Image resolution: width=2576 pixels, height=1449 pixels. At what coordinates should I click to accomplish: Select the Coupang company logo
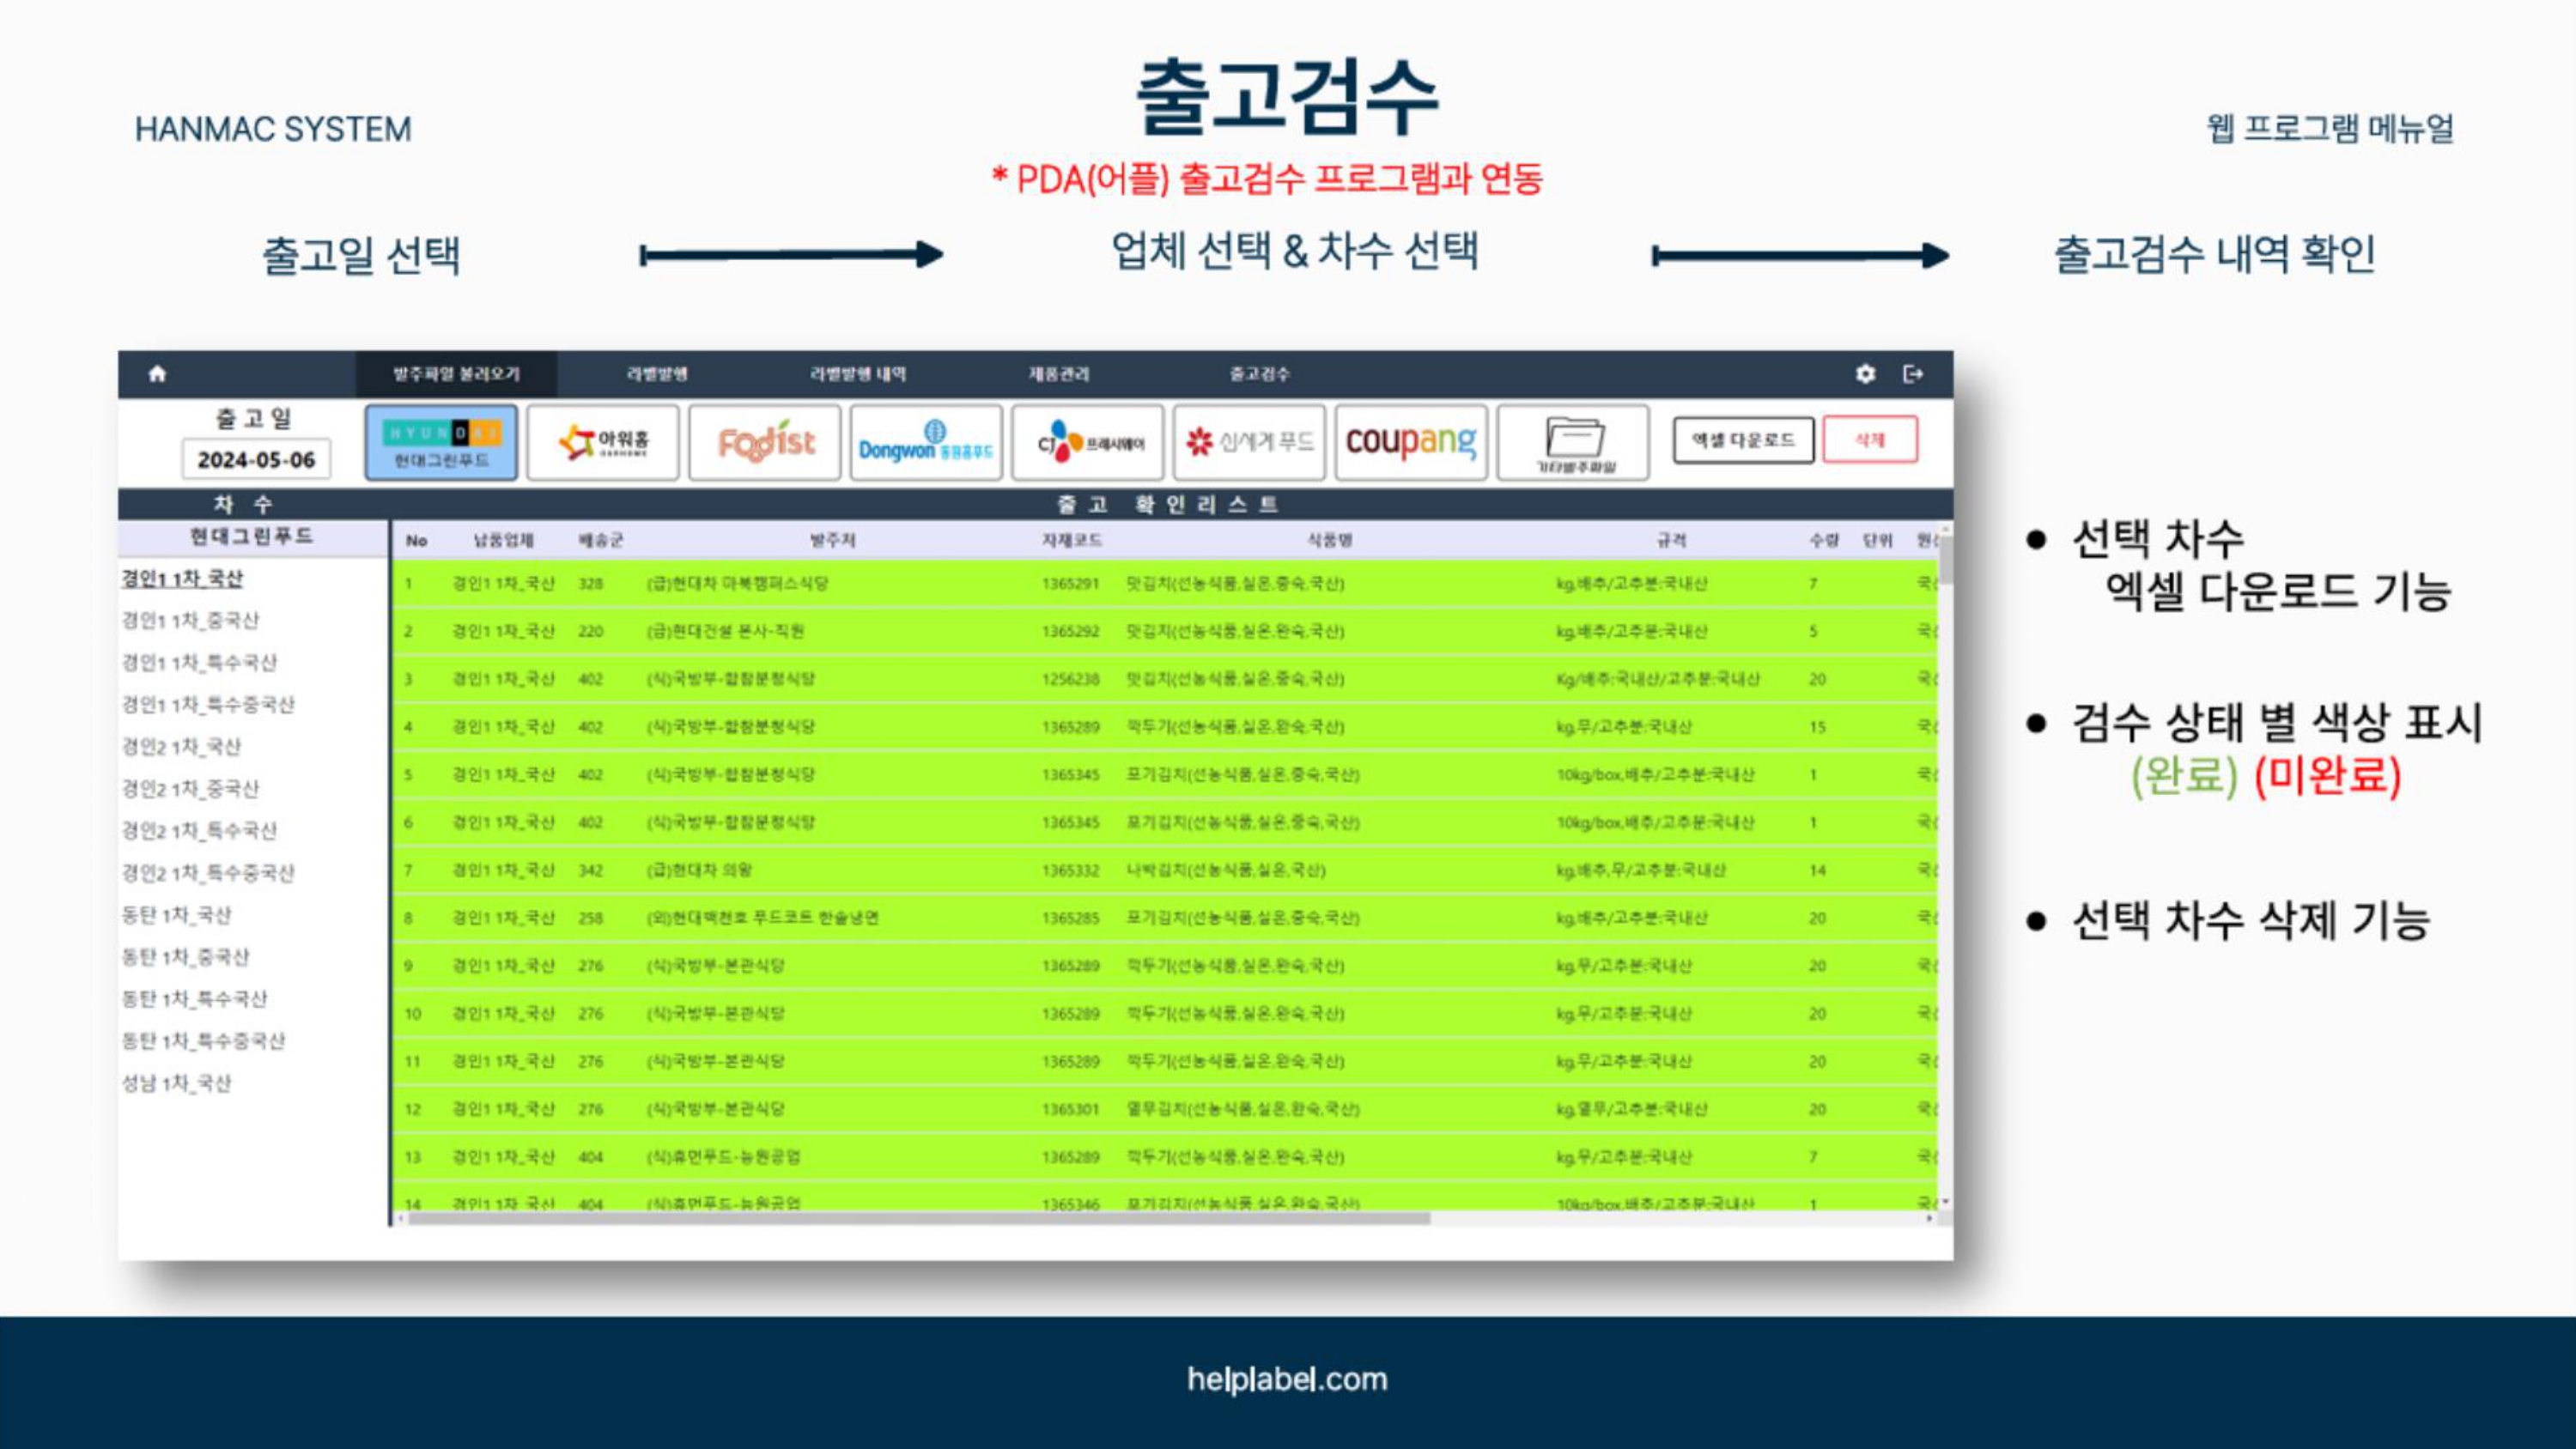click(x=1411, y=443)
